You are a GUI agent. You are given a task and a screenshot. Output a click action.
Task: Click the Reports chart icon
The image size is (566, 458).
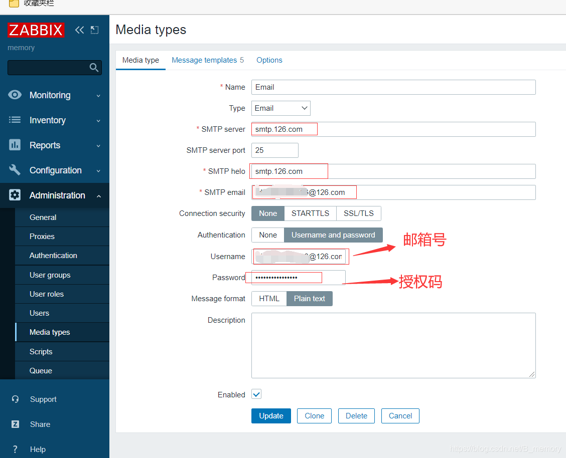point(15,145)
